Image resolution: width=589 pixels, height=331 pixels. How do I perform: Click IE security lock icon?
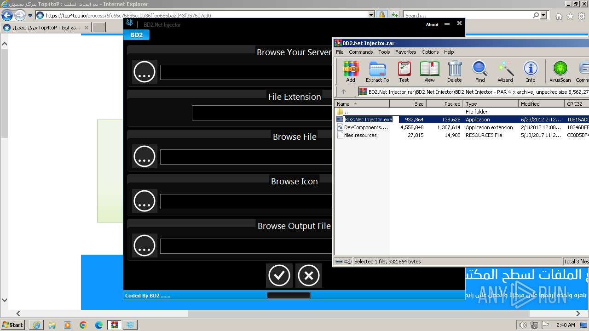click(381, 15)
